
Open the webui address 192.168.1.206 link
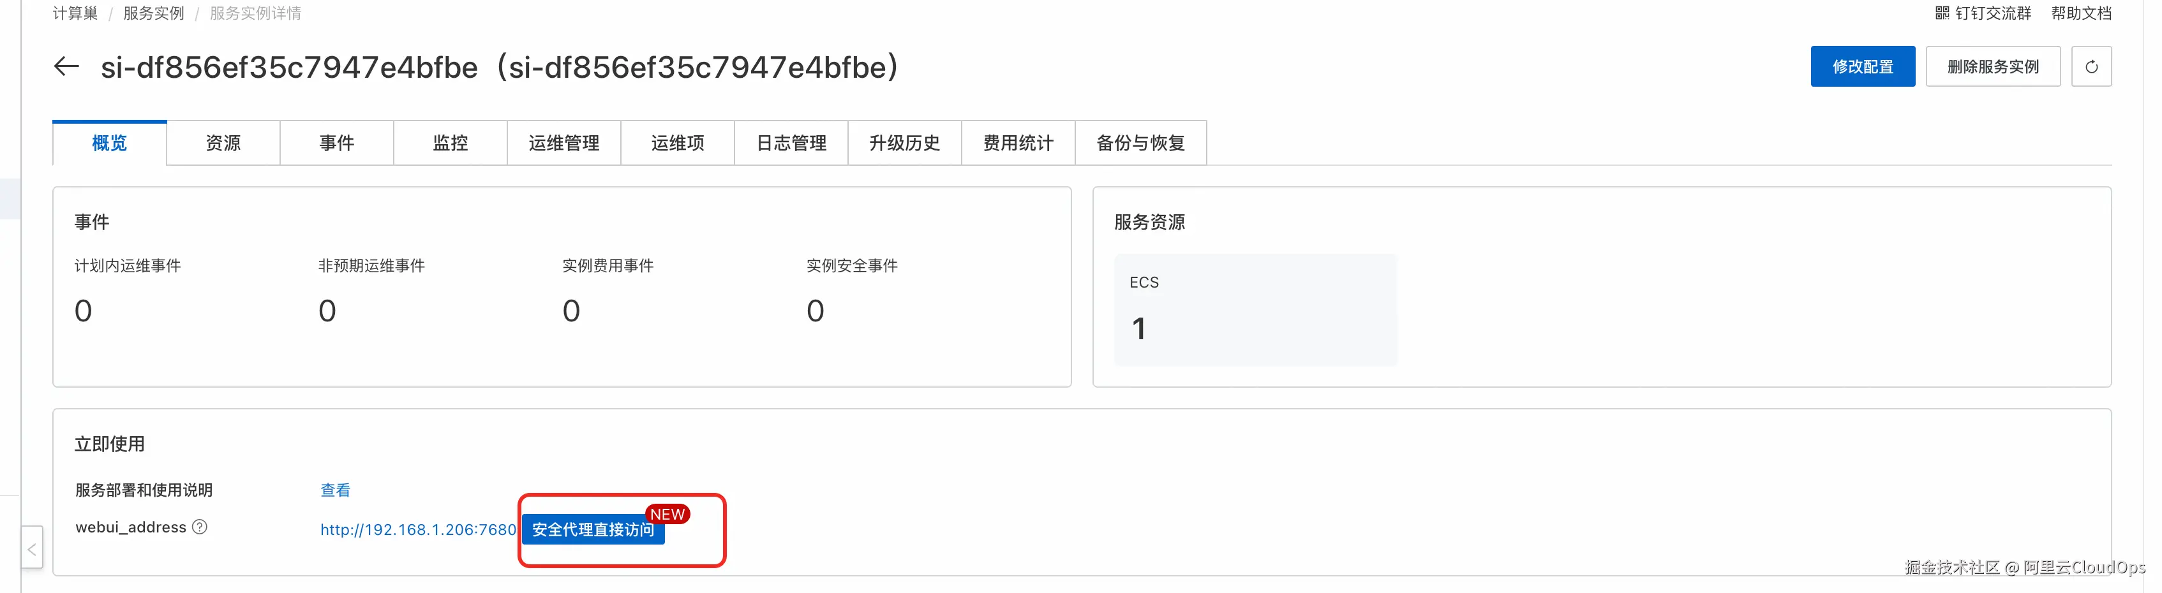click(418, 529)
